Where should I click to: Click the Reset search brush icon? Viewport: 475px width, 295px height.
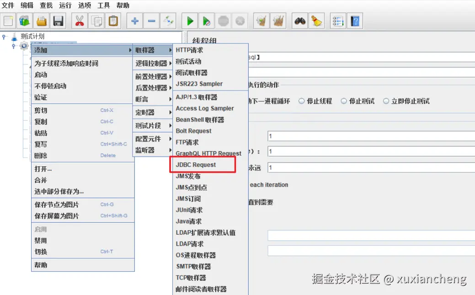[x=316, y=21]
